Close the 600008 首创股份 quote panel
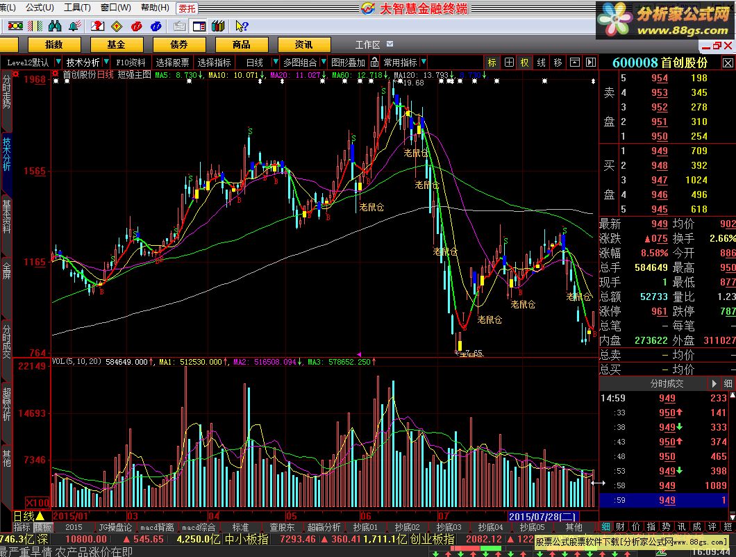Screen dimensions: 736x557 pos(728,63)
